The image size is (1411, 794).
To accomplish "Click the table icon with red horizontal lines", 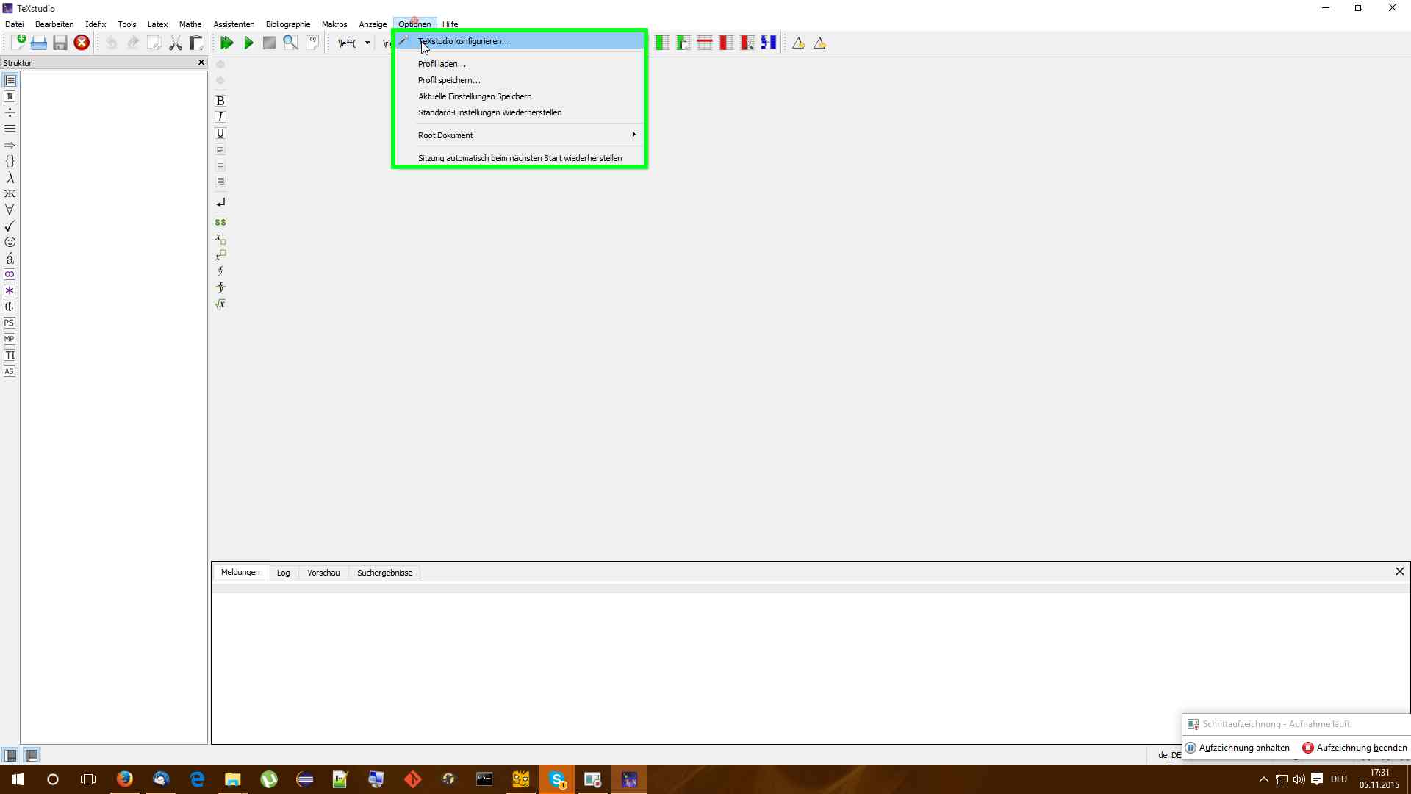I will point(704,43).
